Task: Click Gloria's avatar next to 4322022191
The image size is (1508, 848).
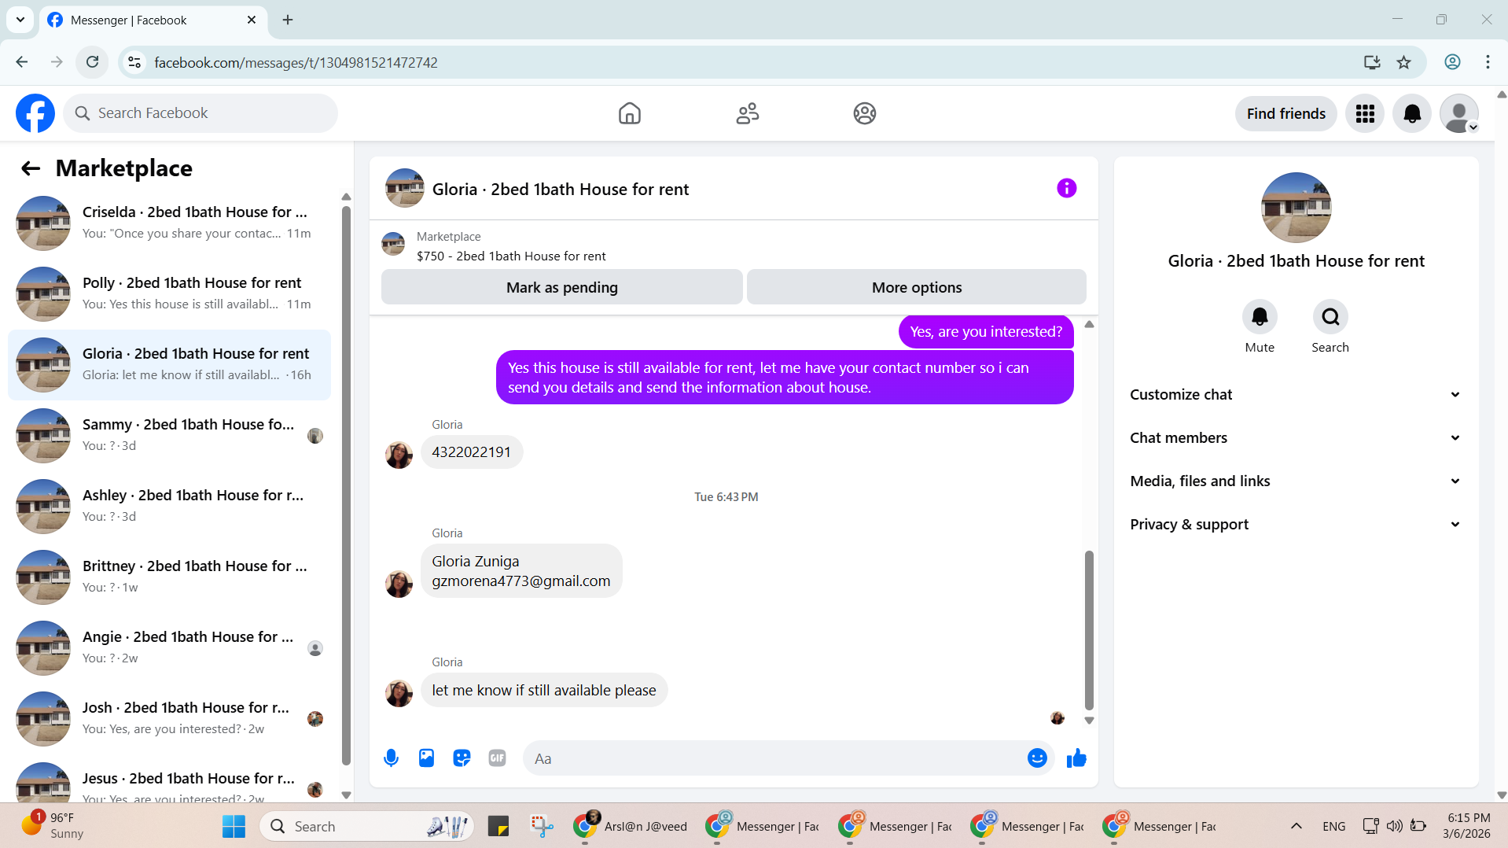Action: 399,455
